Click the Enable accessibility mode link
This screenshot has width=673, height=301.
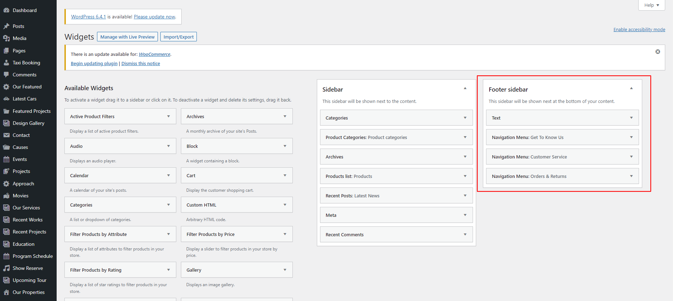coord(639,30)
